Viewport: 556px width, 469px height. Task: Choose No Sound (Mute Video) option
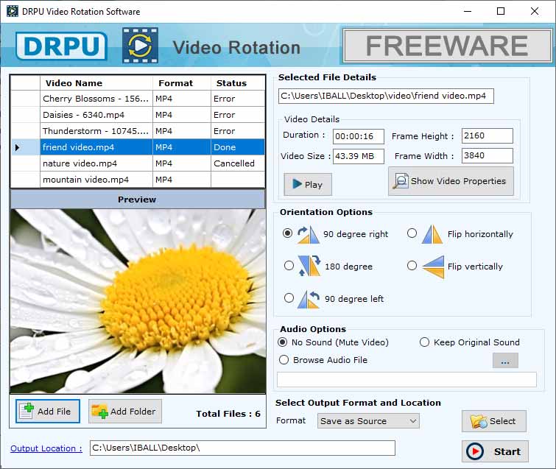pyautogui.click(x=283, y=342)
